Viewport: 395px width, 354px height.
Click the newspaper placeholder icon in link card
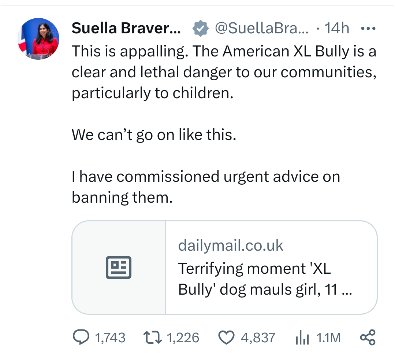click(x=119, y=268)
